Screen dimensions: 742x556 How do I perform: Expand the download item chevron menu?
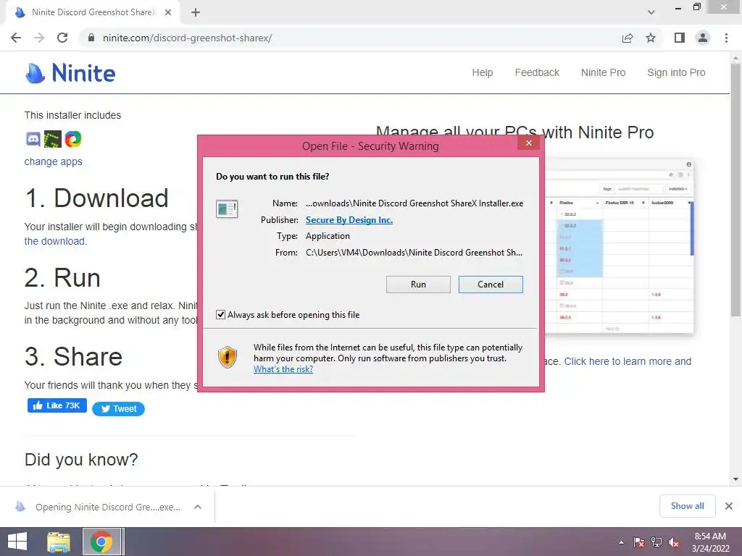pos(198,507)
